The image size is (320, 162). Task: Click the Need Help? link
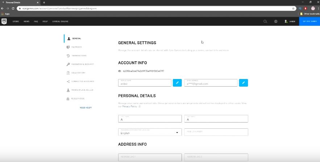pyautogui.click(x=86, y=108)
